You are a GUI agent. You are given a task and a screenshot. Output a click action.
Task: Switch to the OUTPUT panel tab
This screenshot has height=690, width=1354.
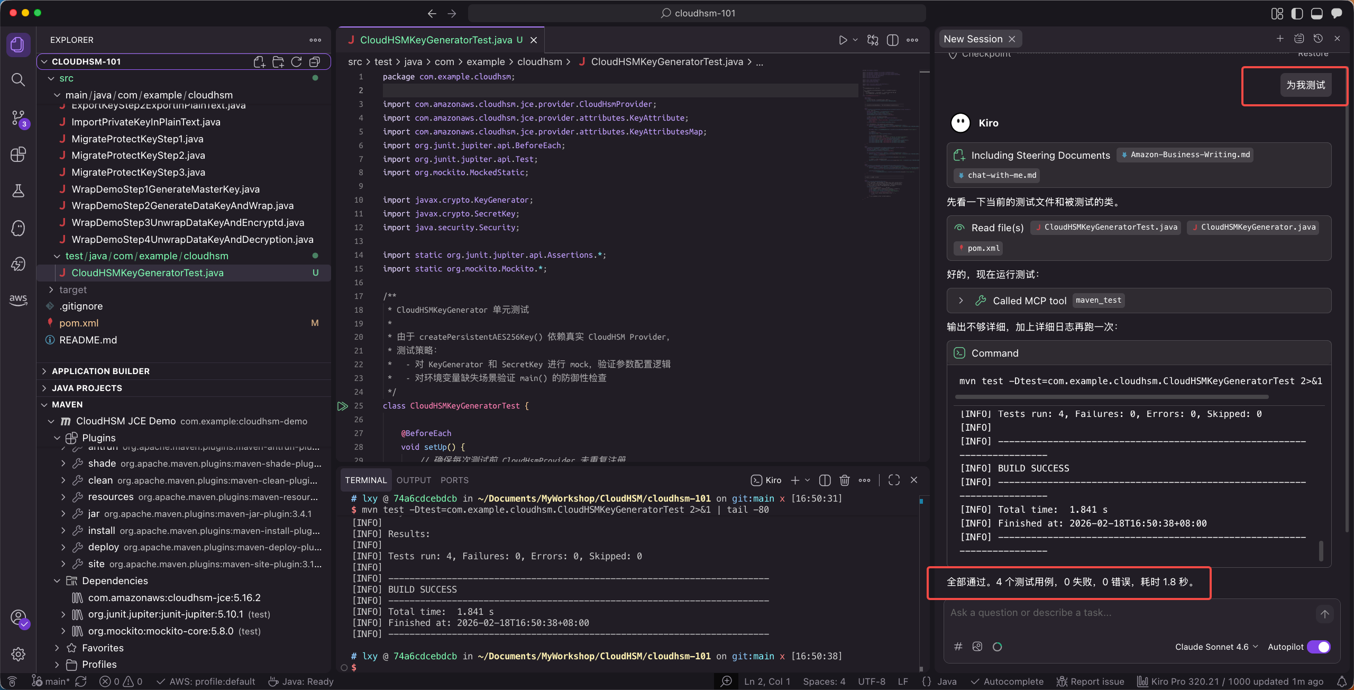click(x=414, y=480)
